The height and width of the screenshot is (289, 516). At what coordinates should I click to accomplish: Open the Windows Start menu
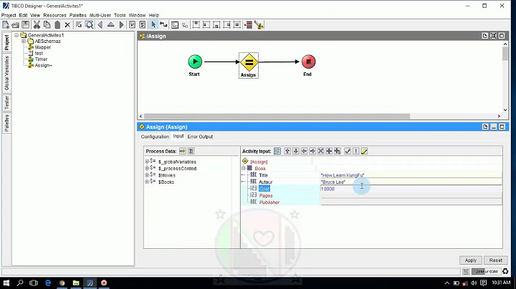click(6, 283)
